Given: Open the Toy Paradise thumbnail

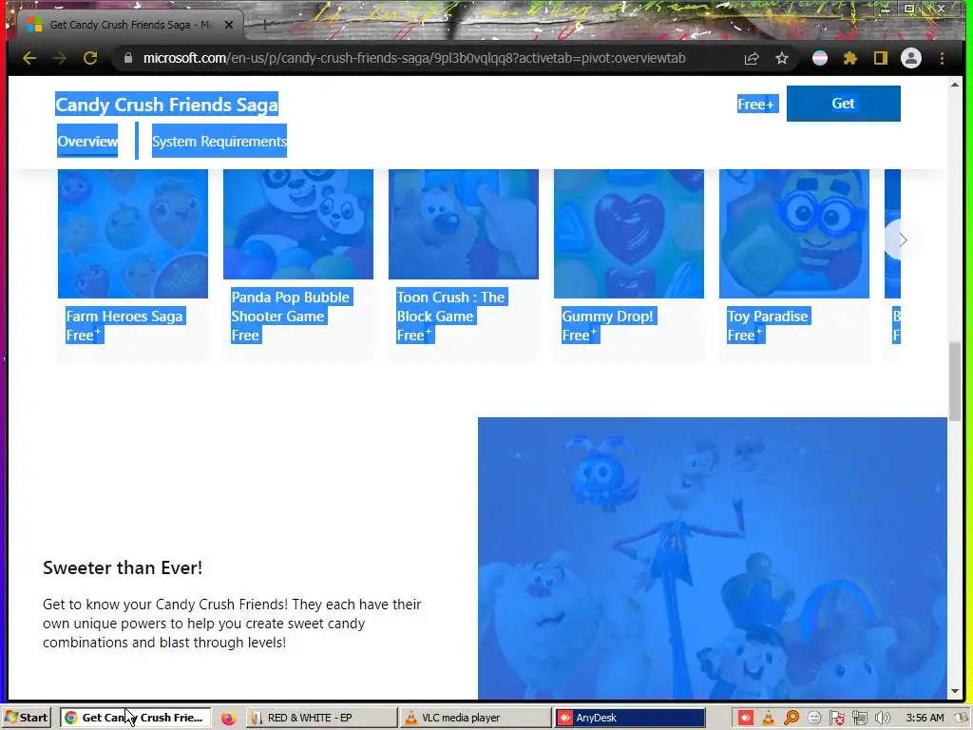Looking at the screenshot, I should (793, 234).
